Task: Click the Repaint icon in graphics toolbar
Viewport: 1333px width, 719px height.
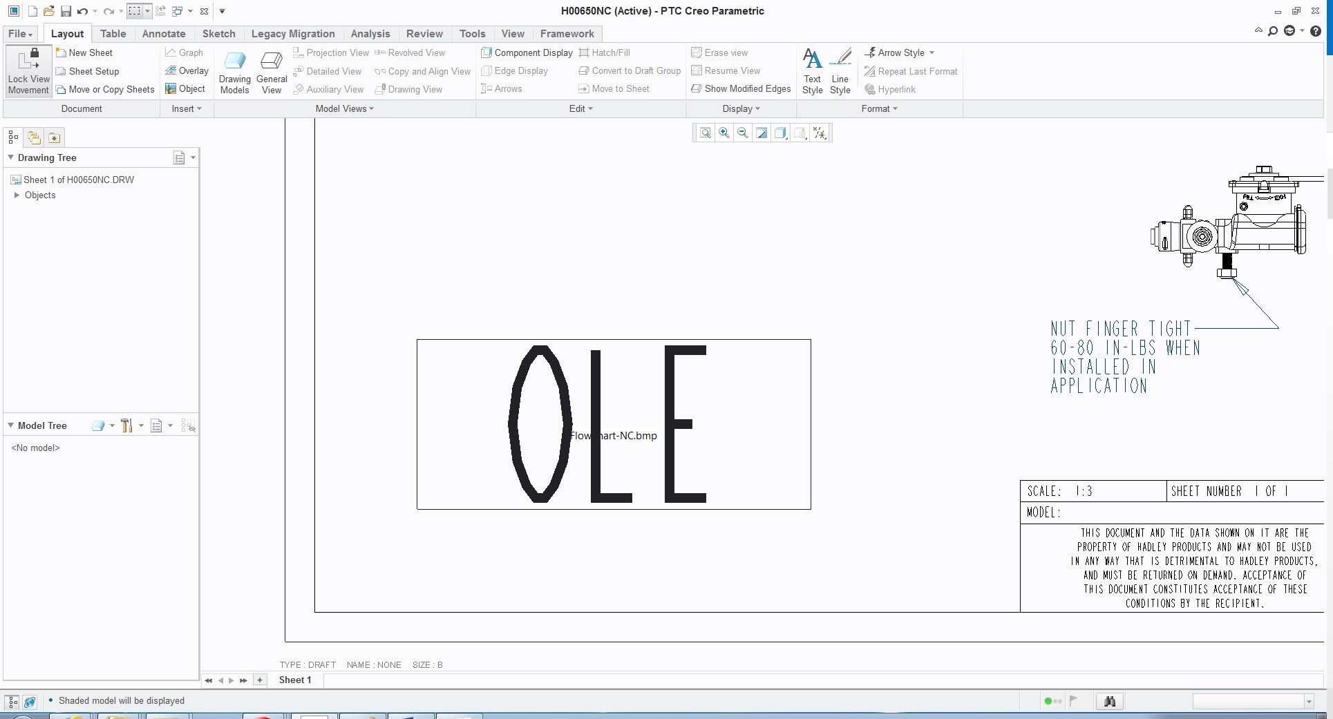Action: [x=762, y=133]
